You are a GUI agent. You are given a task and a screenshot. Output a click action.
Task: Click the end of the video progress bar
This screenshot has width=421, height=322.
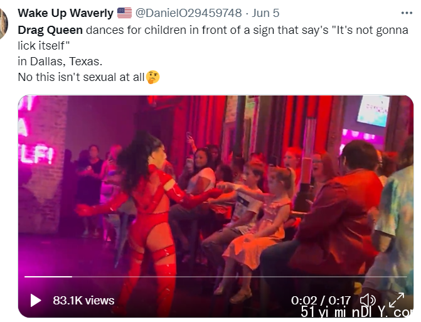(406, 276)
